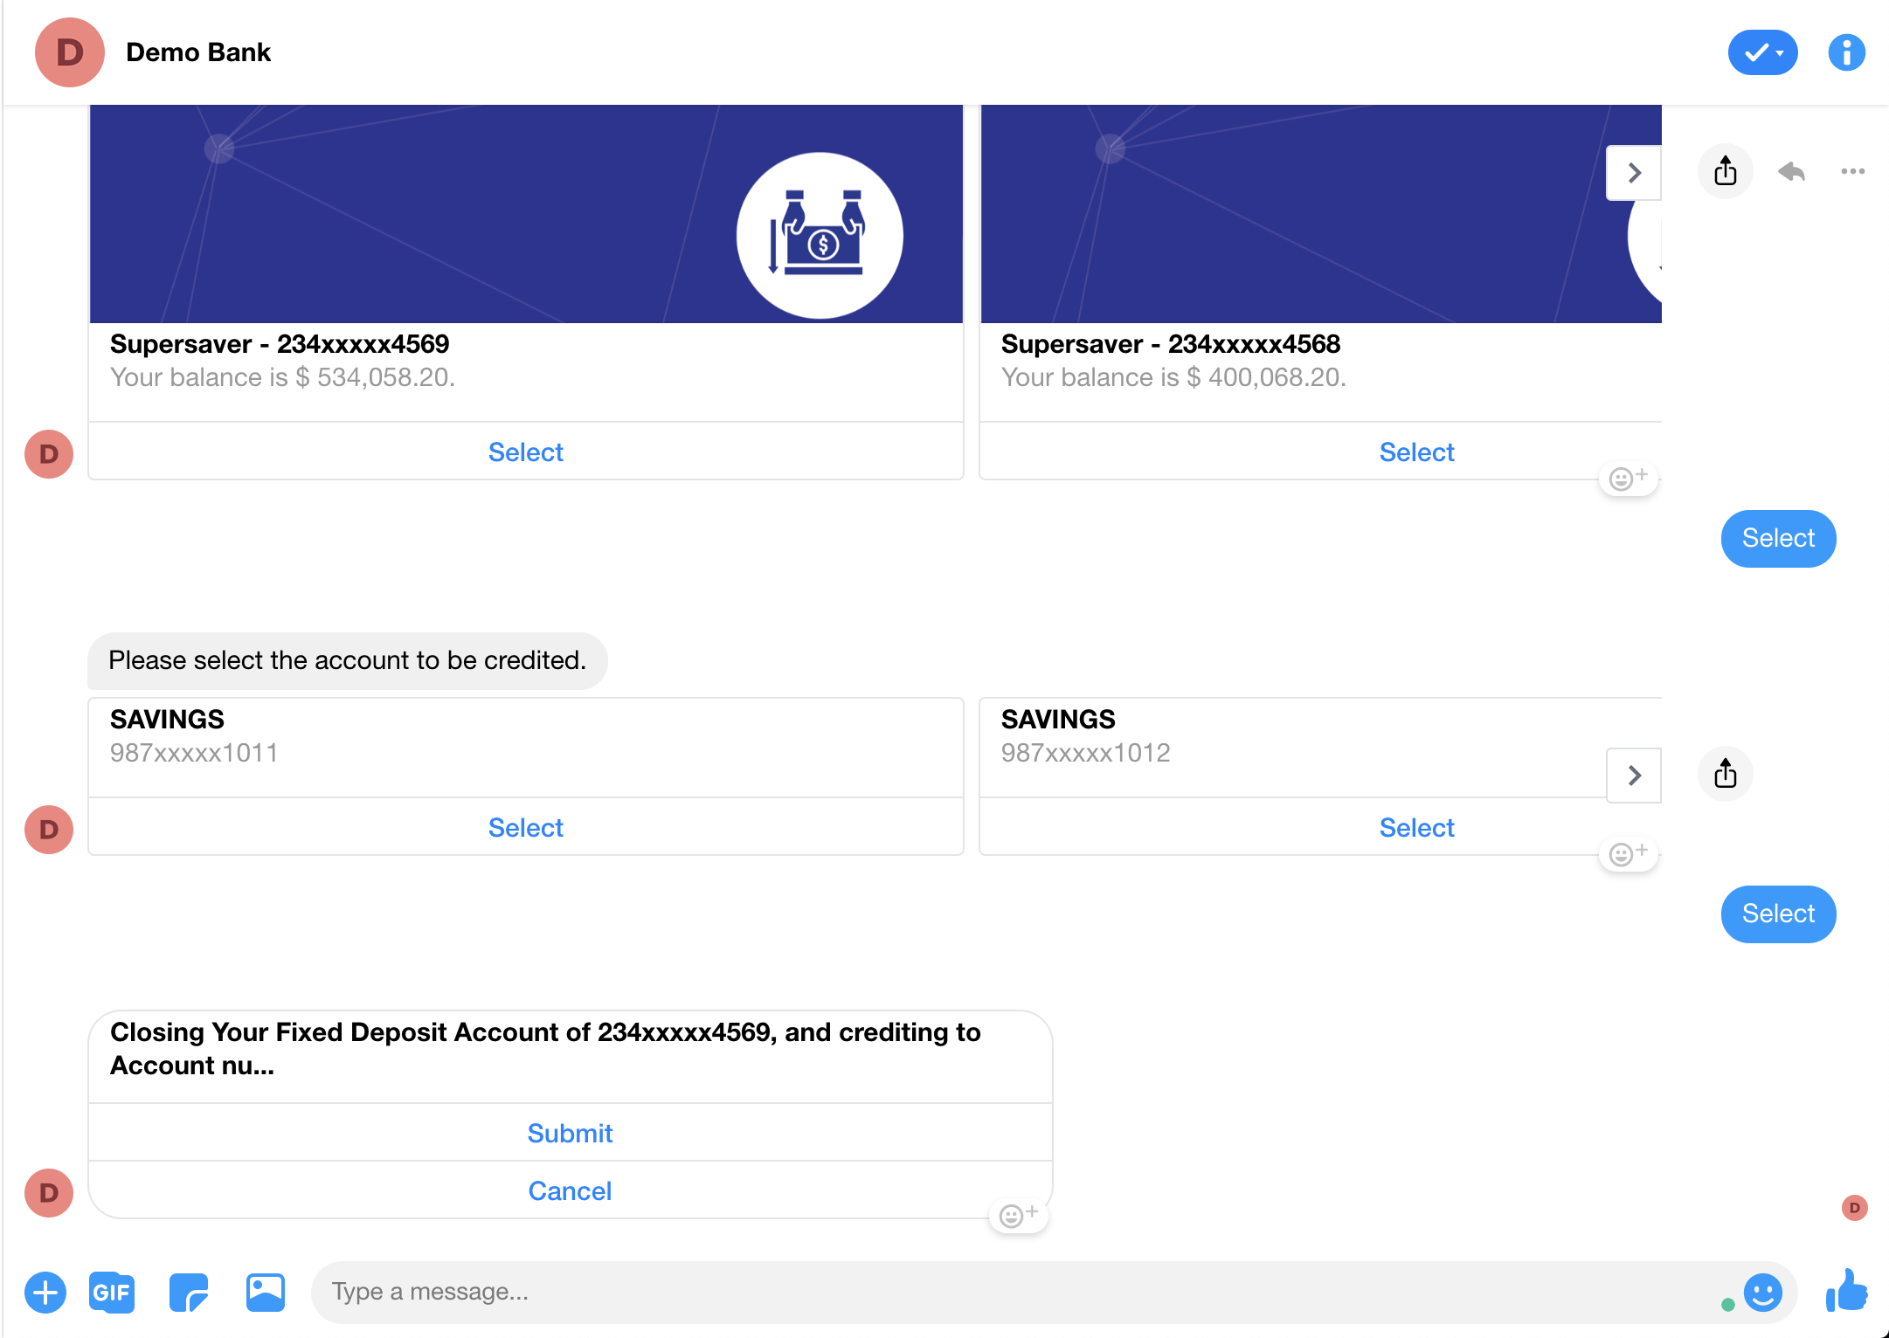Image resolution: width=1889 pixels, height=1338 pixels.
Task: Reply to the Supersaver carousel message
Action: point(1791,171)
